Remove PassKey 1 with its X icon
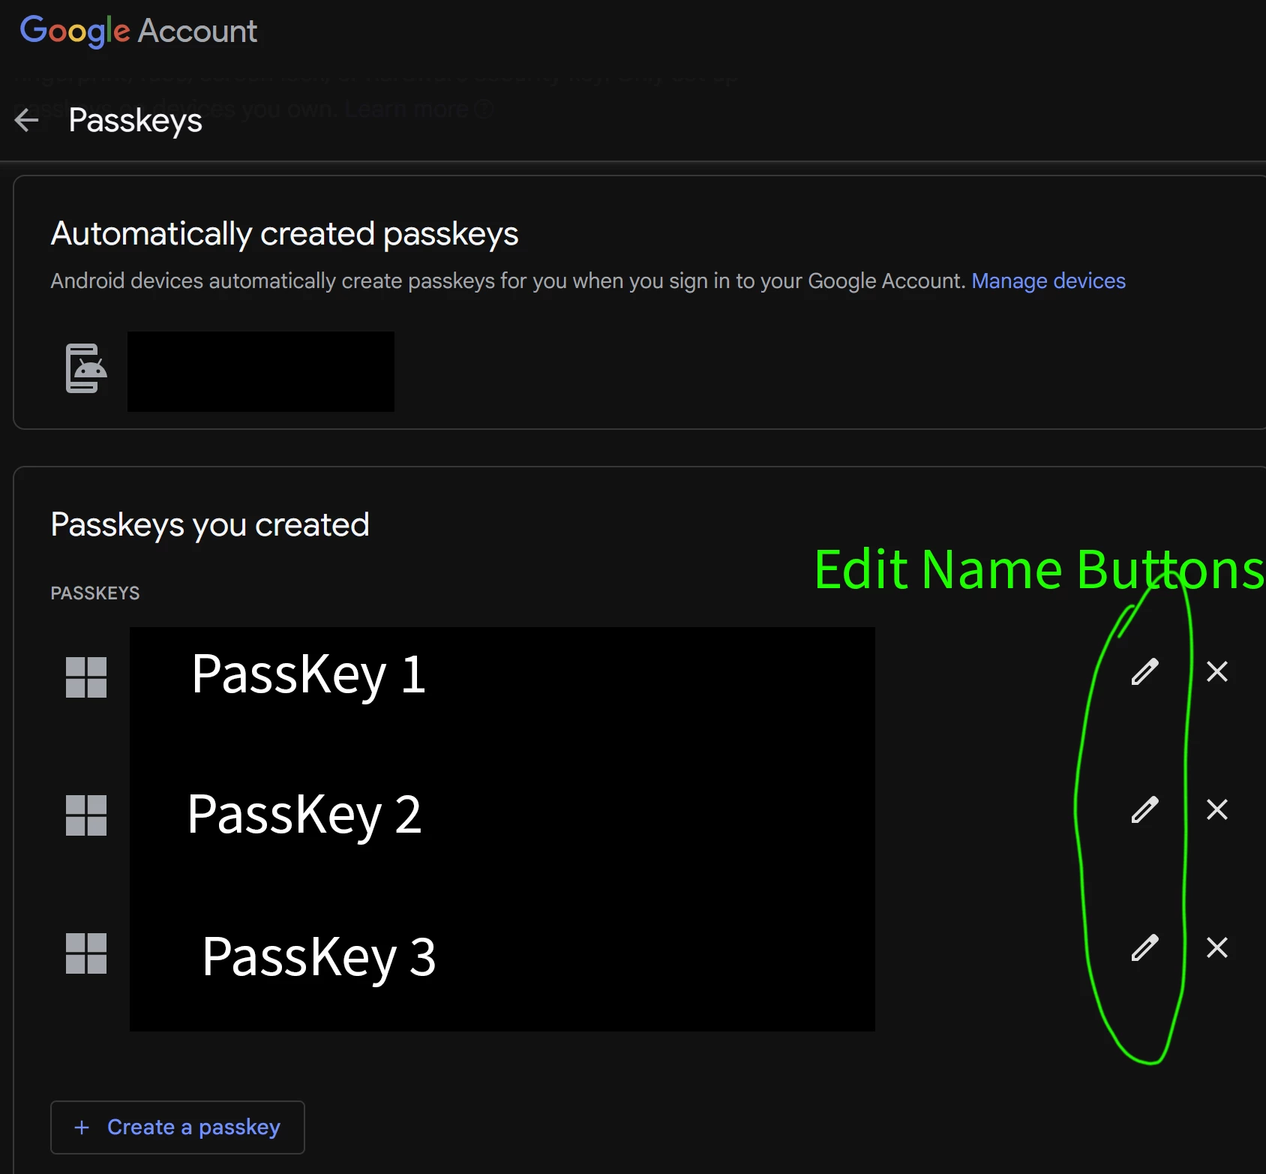1266x1174 pixels. tap(1217, 671)
